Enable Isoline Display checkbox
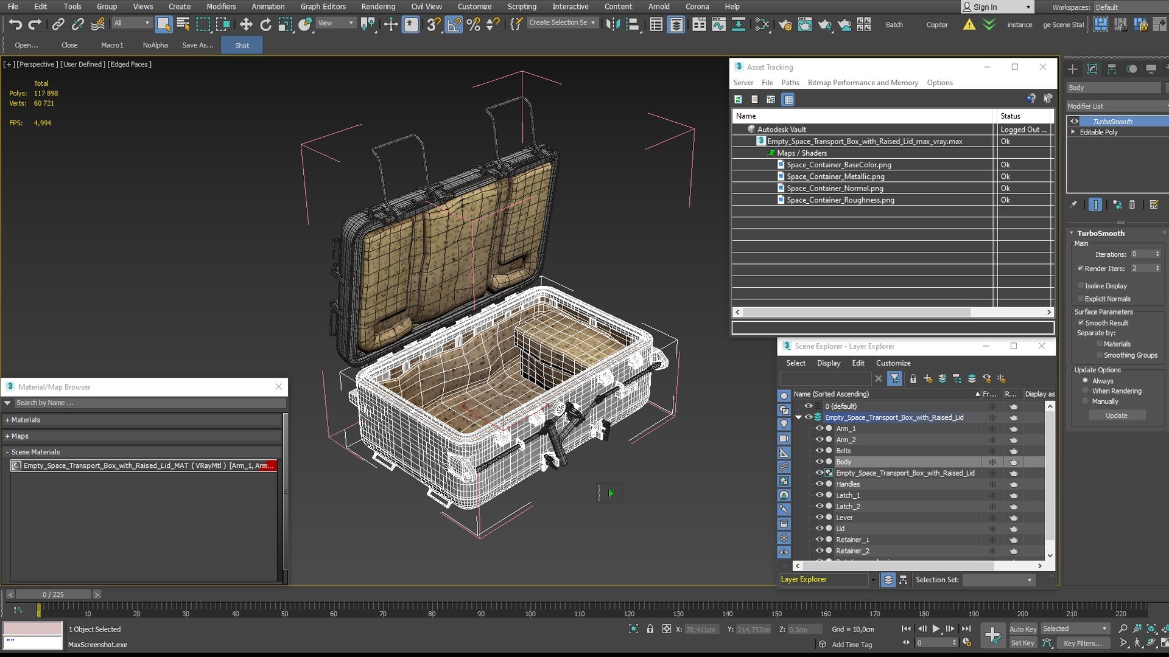The height and width of the screenshot is (657, 1169). coord(1081,286)
